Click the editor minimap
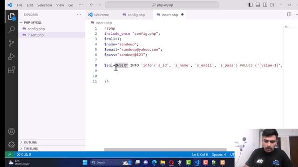The image size is (298, 167). [291, 27]
